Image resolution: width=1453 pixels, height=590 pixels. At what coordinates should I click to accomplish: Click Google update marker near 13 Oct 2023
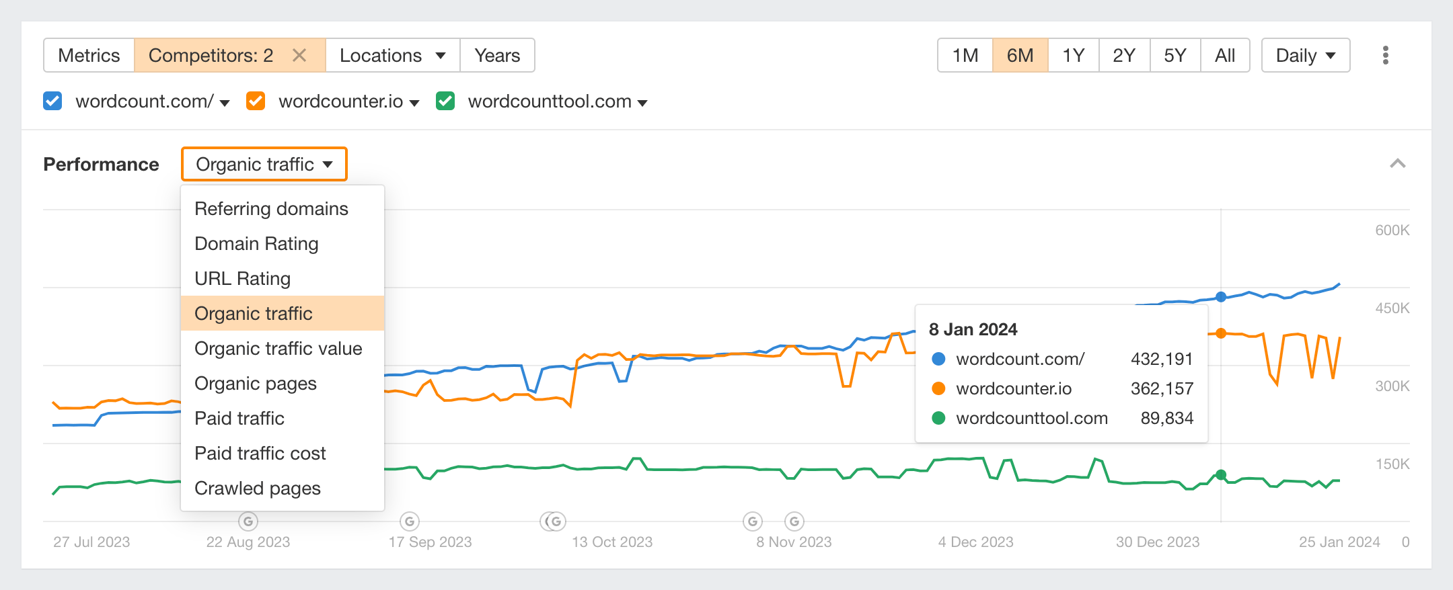[555, 521]
